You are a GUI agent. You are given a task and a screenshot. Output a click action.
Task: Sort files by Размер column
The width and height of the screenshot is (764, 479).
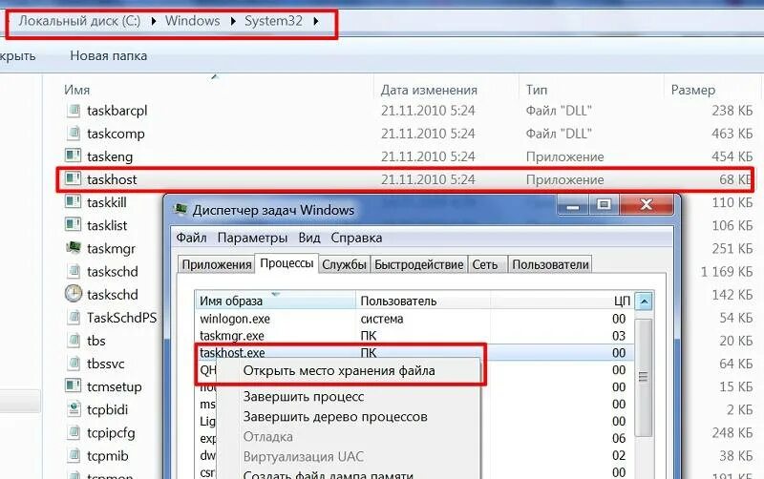click(693, 90)
